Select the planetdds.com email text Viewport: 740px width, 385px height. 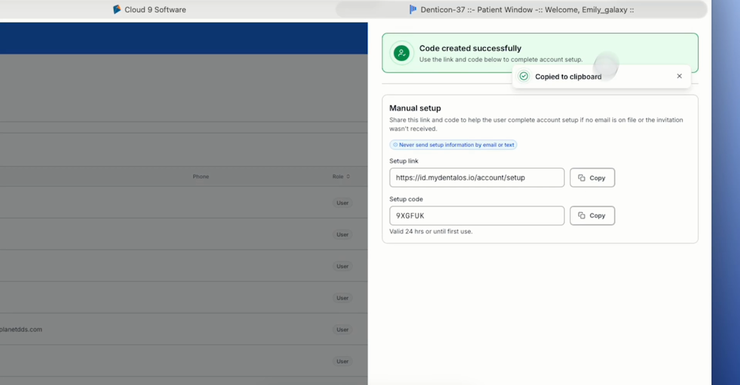[x=21, y=330]
